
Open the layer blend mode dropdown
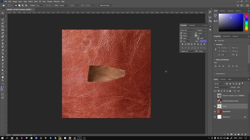point(221,87)
